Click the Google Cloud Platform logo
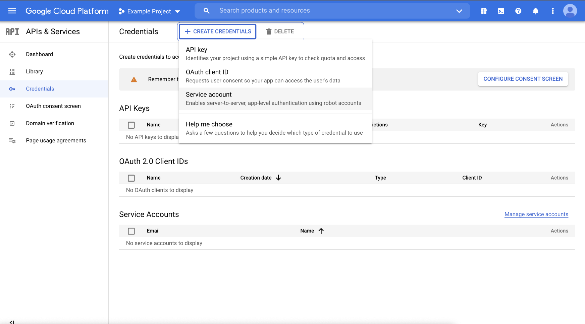 (x=67, y=11)
